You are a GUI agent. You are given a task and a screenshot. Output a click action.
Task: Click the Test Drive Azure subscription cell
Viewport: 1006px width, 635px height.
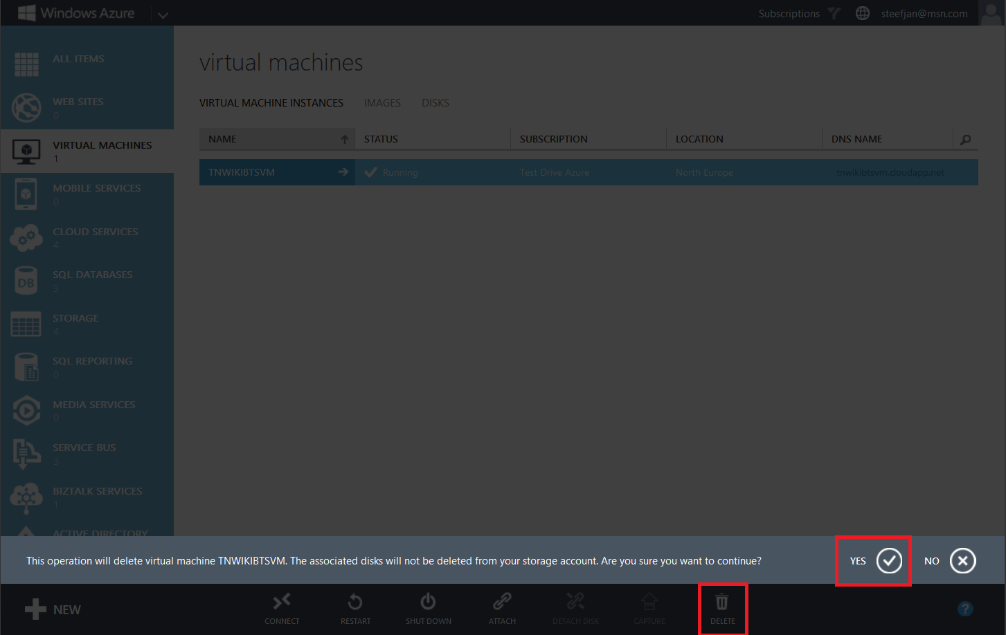(555, 172)
